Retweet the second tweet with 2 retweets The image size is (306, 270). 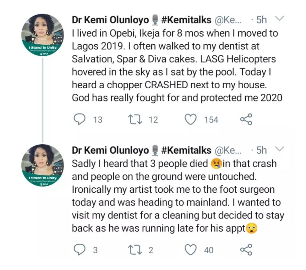[x=133, y=250]
